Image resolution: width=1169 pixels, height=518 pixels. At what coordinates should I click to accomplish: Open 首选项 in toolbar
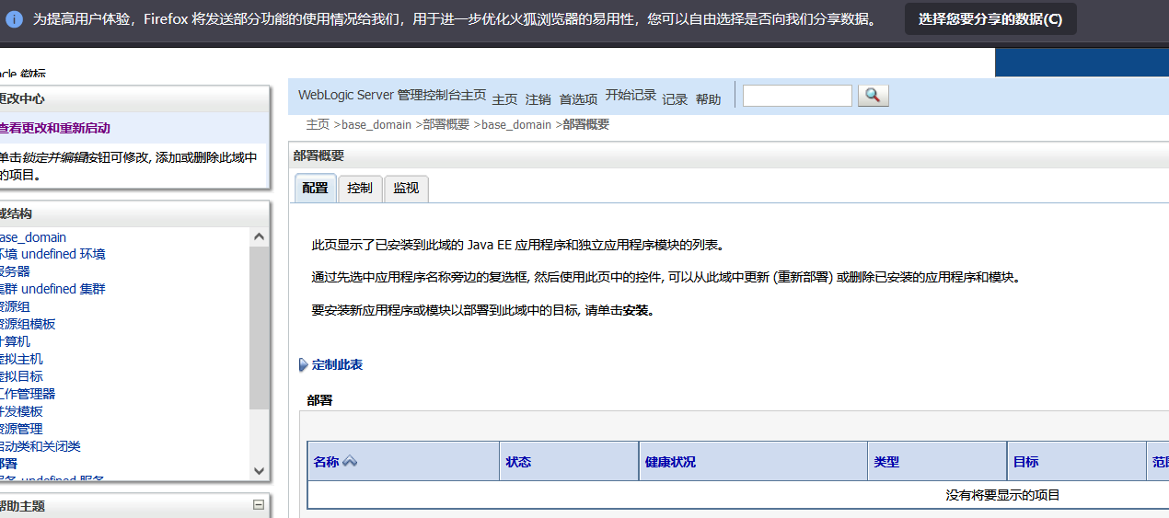pos(578,99)
